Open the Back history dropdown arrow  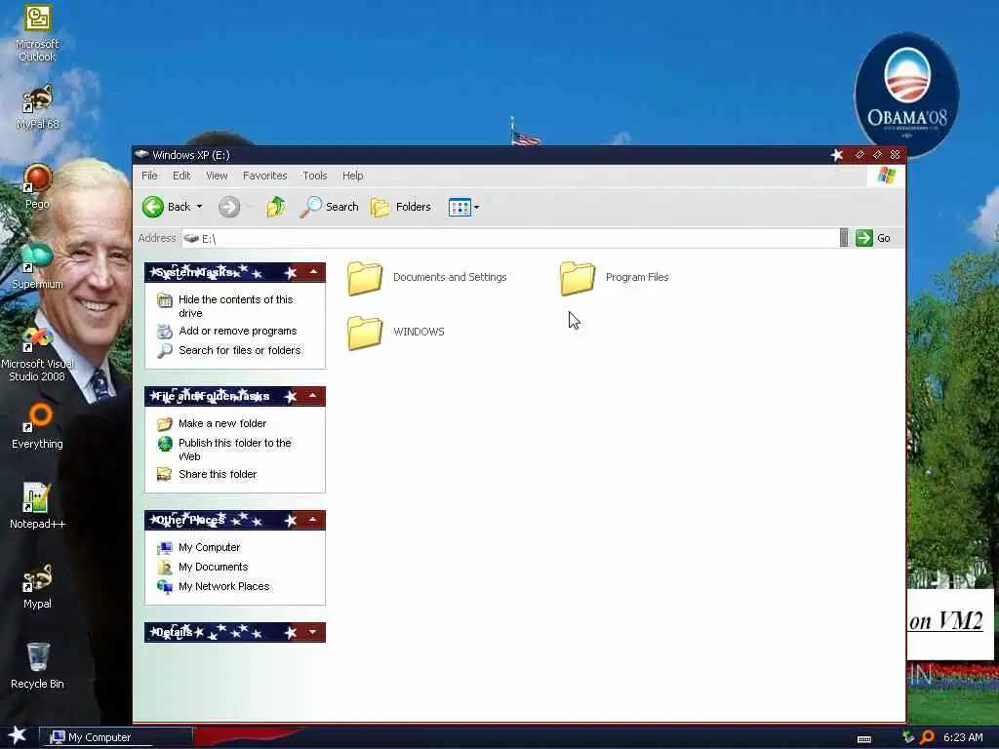point(199,207)
